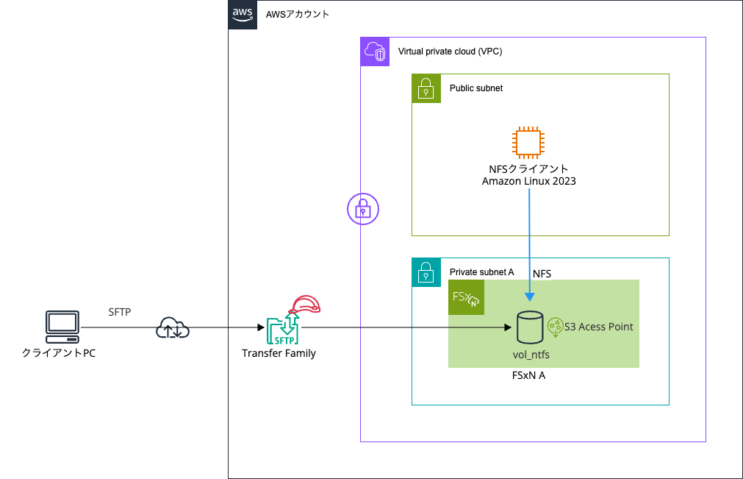Click the AWS logo icon

click(x=243, y=15)
